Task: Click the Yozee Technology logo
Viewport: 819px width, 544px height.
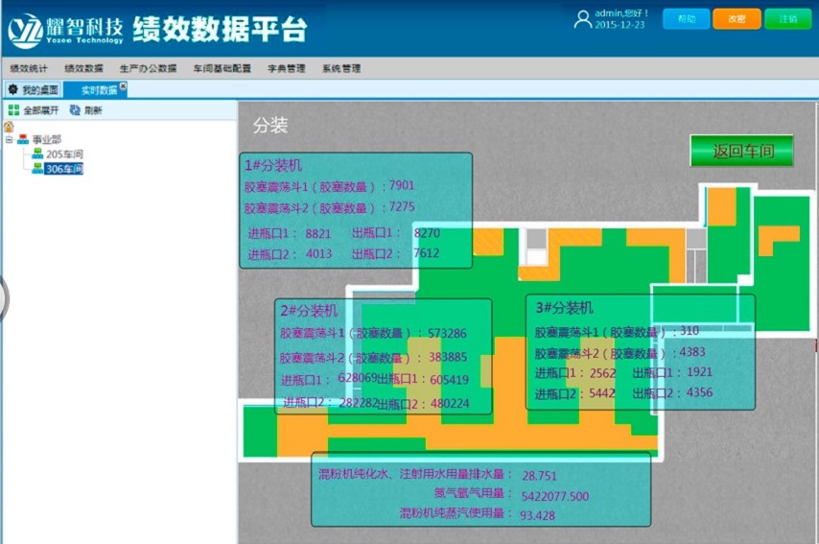Action: pyautogui.click(x=25, y=31)
